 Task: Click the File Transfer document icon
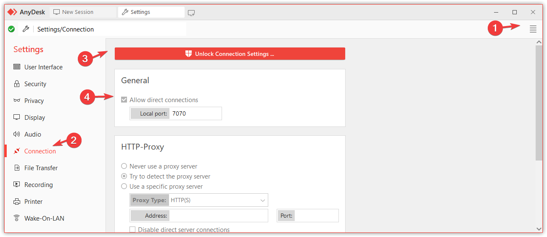click(x=17, y=168)
